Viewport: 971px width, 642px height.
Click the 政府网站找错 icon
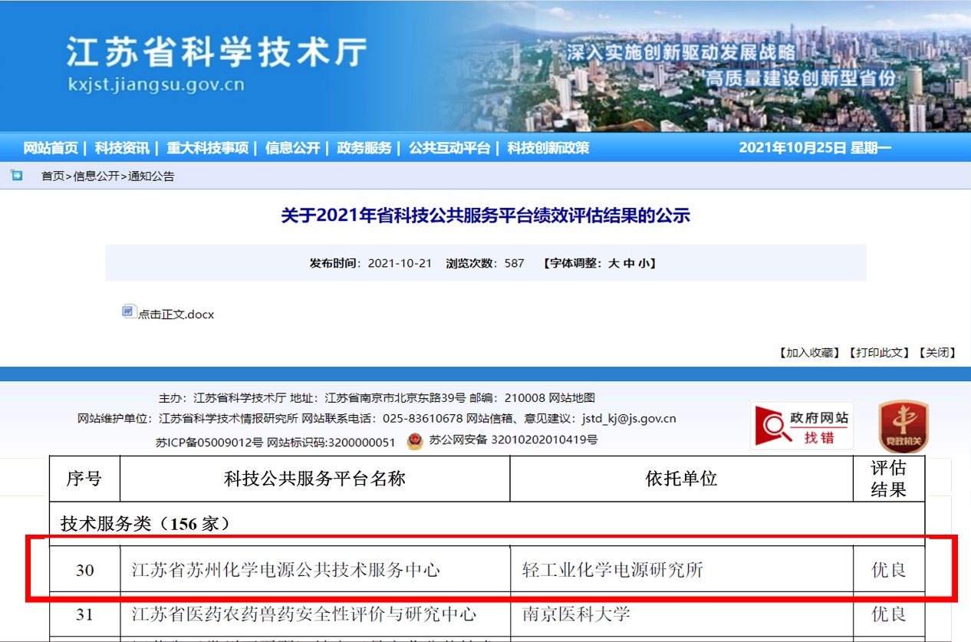point(801,426)
